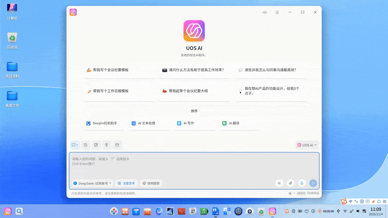Open the 项目资料 desktop folder
388x218 pixels.
12,70
